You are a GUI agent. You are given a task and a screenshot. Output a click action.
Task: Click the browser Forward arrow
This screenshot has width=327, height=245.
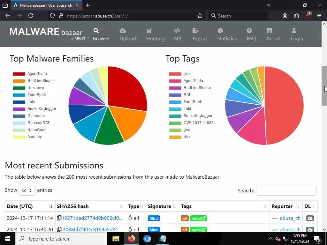(19, 16)
